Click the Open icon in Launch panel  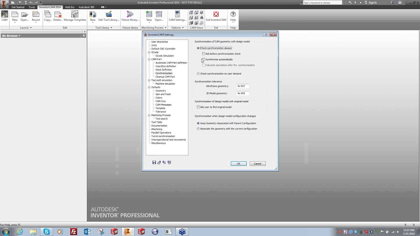25,14
